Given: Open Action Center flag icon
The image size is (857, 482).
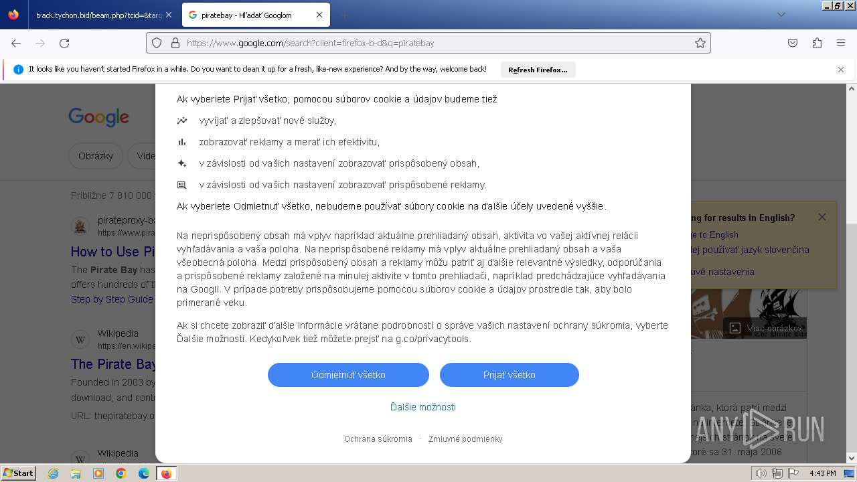Looking at the screenshot, I should (793, 473).
